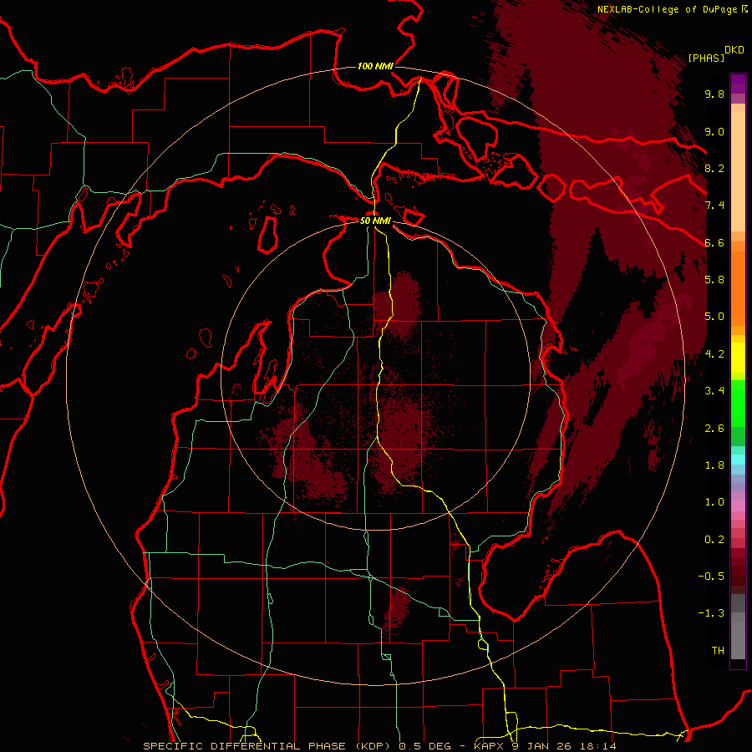Click the -1.3 scale value
Viewport: 752px width, 752px height.
point(711,613)
